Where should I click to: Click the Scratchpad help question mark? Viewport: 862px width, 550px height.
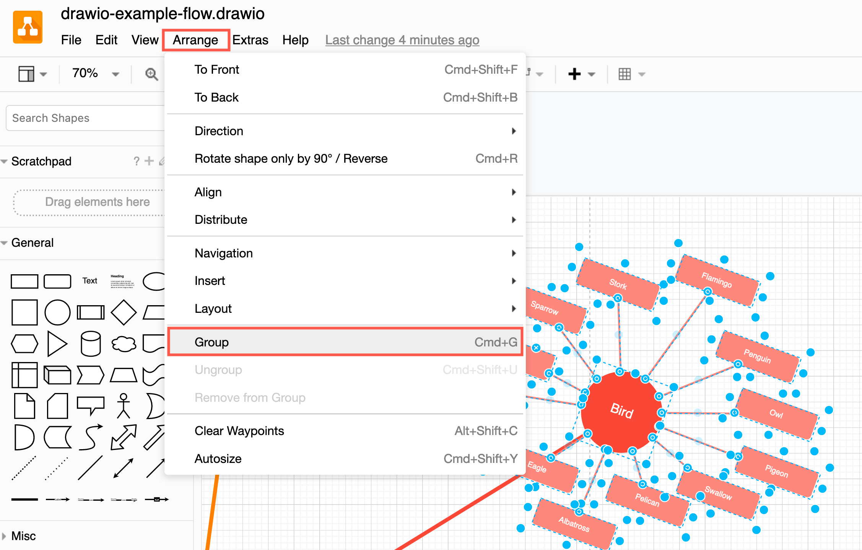point(137,161)
